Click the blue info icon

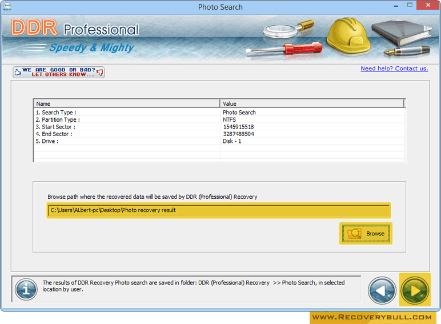(26, 289)
